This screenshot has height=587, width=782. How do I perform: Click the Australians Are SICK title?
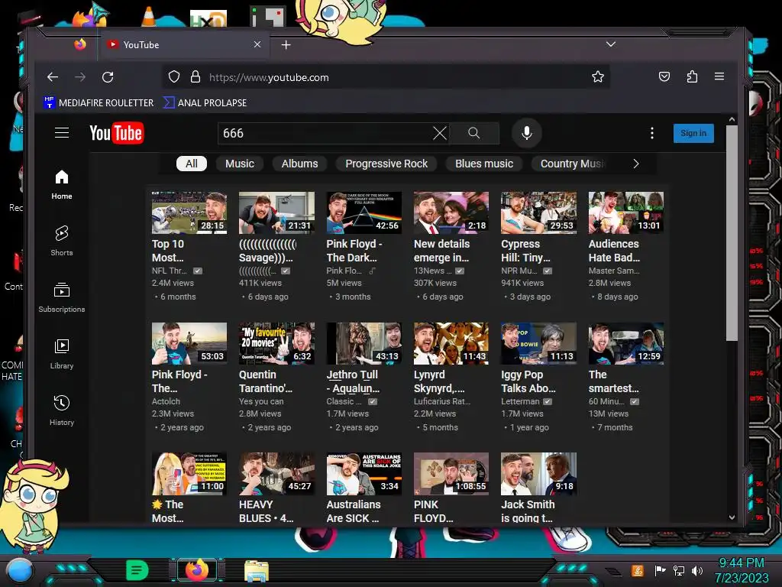coord(354,511)
